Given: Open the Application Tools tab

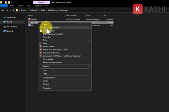Looking at the screenshot, I should 41,5.
